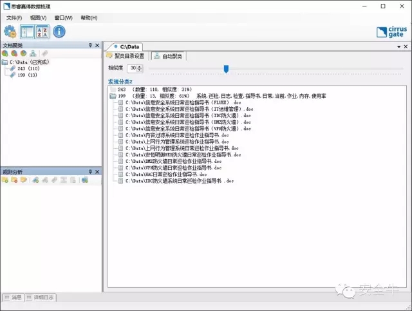The height and width of the screenshot is (311, 412).
Task: Click the edit pie chart icon in 文档聚类
Action: point(23,53)
